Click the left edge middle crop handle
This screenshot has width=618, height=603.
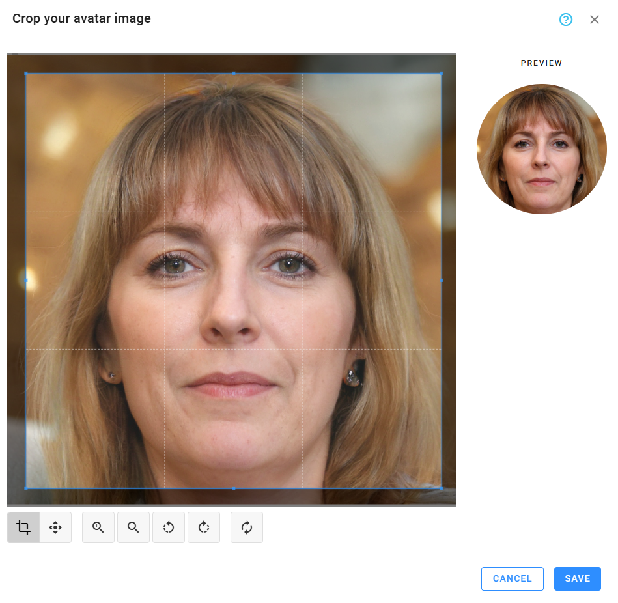point(26,281)
